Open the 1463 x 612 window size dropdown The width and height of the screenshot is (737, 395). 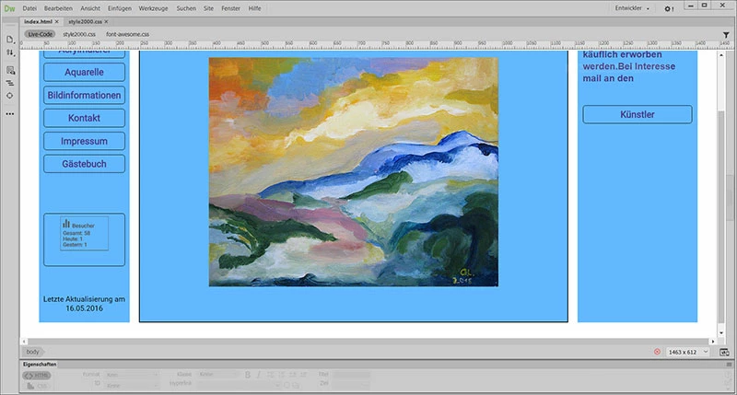[x=687, y=352]
